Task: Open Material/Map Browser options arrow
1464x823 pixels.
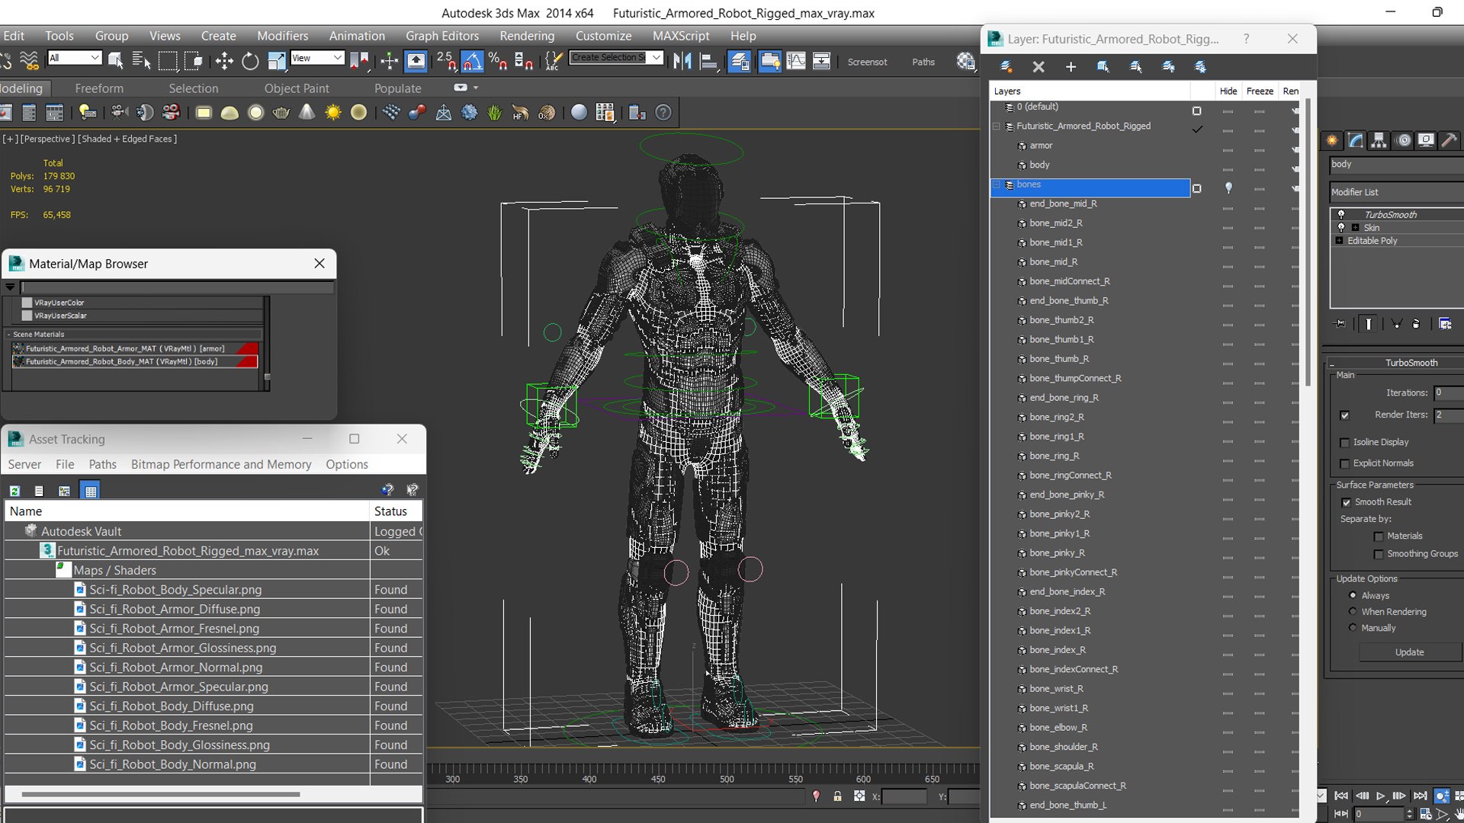Action: pos(10,287)
